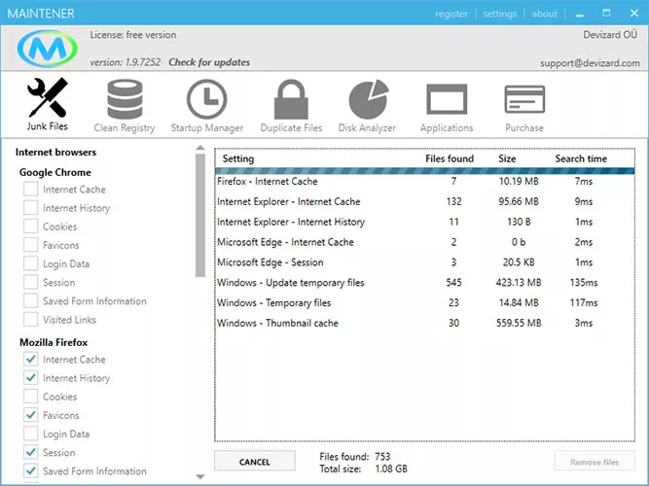
Task: Select Firefox - Internet Cache row
Action: pyautogui.click(x=424, y=181)
